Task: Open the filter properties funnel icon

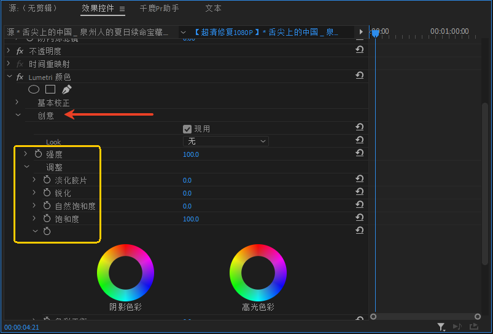Action: (441, 327)
